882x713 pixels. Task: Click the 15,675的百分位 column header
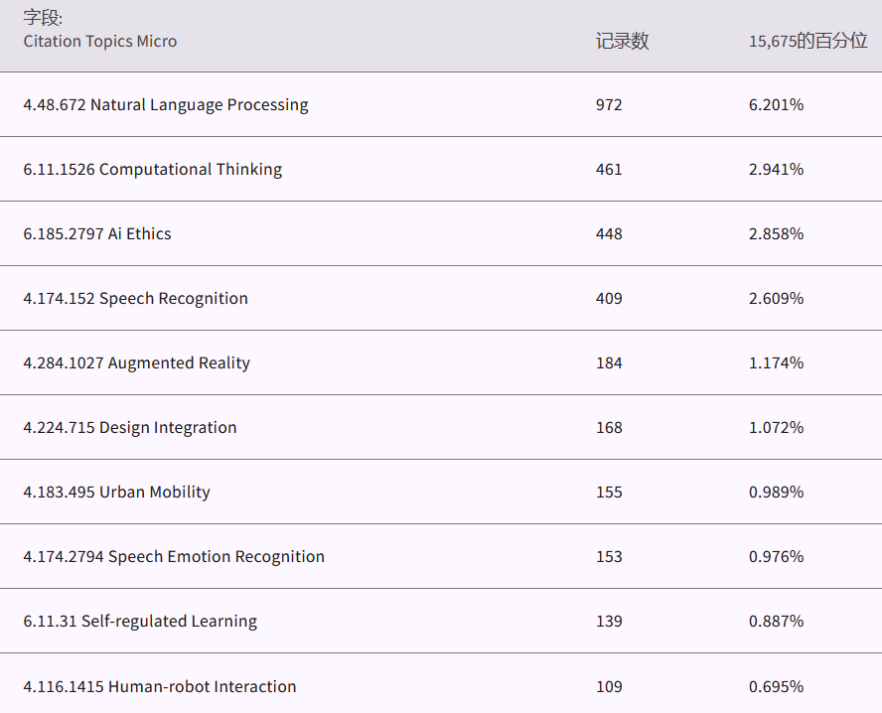click(x=808, y=41)
